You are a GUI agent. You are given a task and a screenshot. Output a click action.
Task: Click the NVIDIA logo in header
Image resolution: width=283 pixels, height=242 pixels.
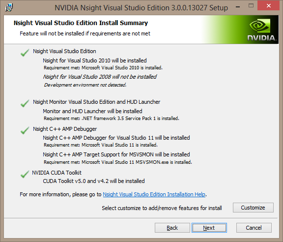pos(261,30)
